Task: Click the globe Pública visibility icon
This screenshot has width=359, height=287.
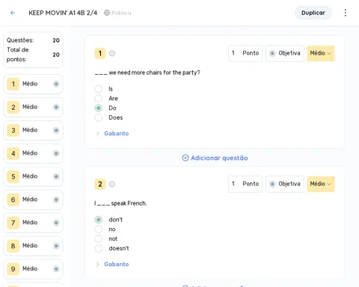Action: [x=107, y=13]
